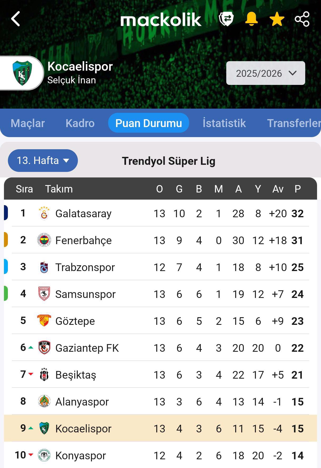Expand the 13. Hafta week selector

pos(43,161)
